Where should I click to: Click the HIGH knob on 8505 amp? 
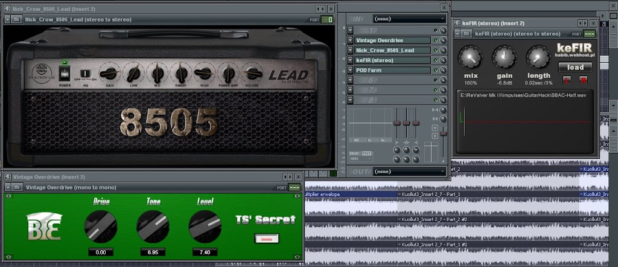205,73
